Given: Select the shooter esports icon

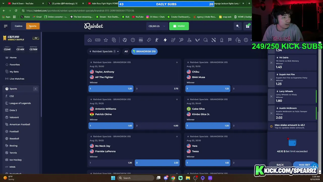Looking at the screenshot, I should coord(157,40).
